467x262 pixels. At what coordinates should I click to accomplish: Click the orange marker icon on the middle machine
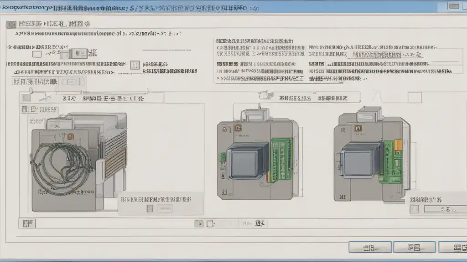(238, 128)
